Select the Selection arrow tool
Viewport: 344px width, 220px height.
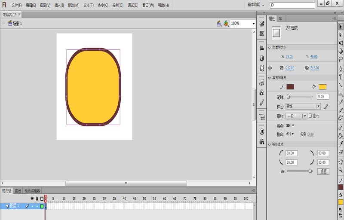pyautogui.click(x=341, y=27)
